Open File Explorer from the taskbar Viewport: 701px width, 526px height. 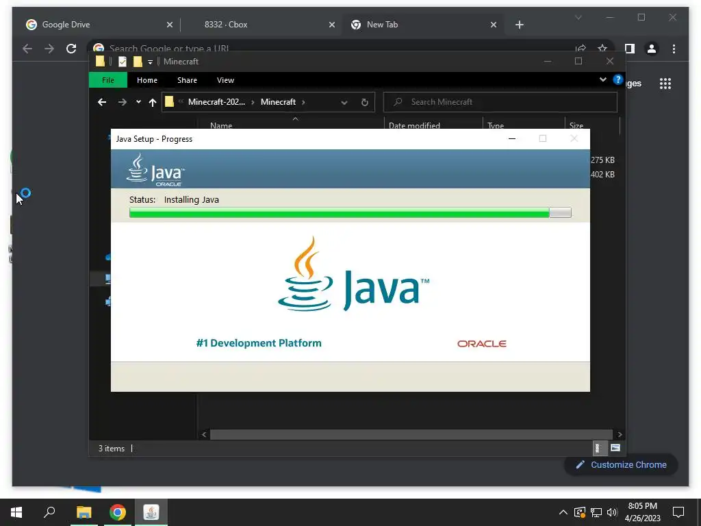click(84, 512)
